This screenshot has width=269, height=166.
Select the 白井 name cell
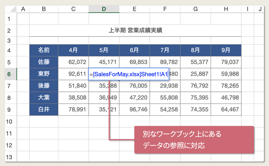click(44, 110)
